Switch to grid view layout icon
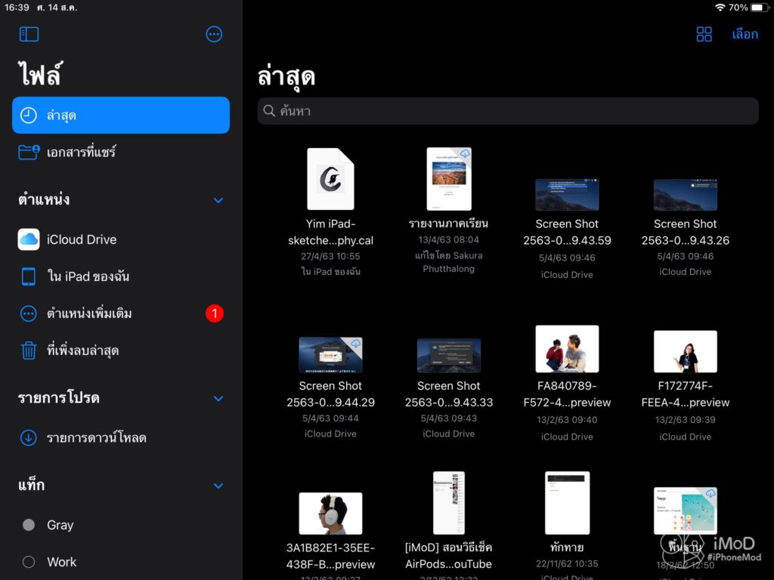774x580 pixels. coord(704,34)
